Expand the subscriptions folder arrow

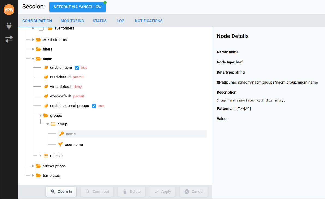tap(33, 166)
